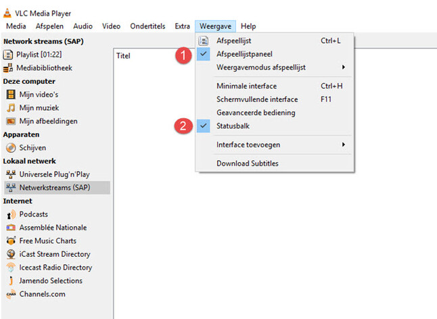The image size is (437, 319).
Task: Choose Download Subtitles menu item
Action: point(275,164)
